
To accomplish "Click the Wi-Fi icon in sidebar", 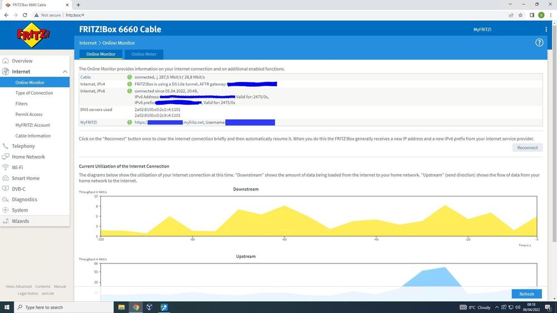I will point(6,167).
